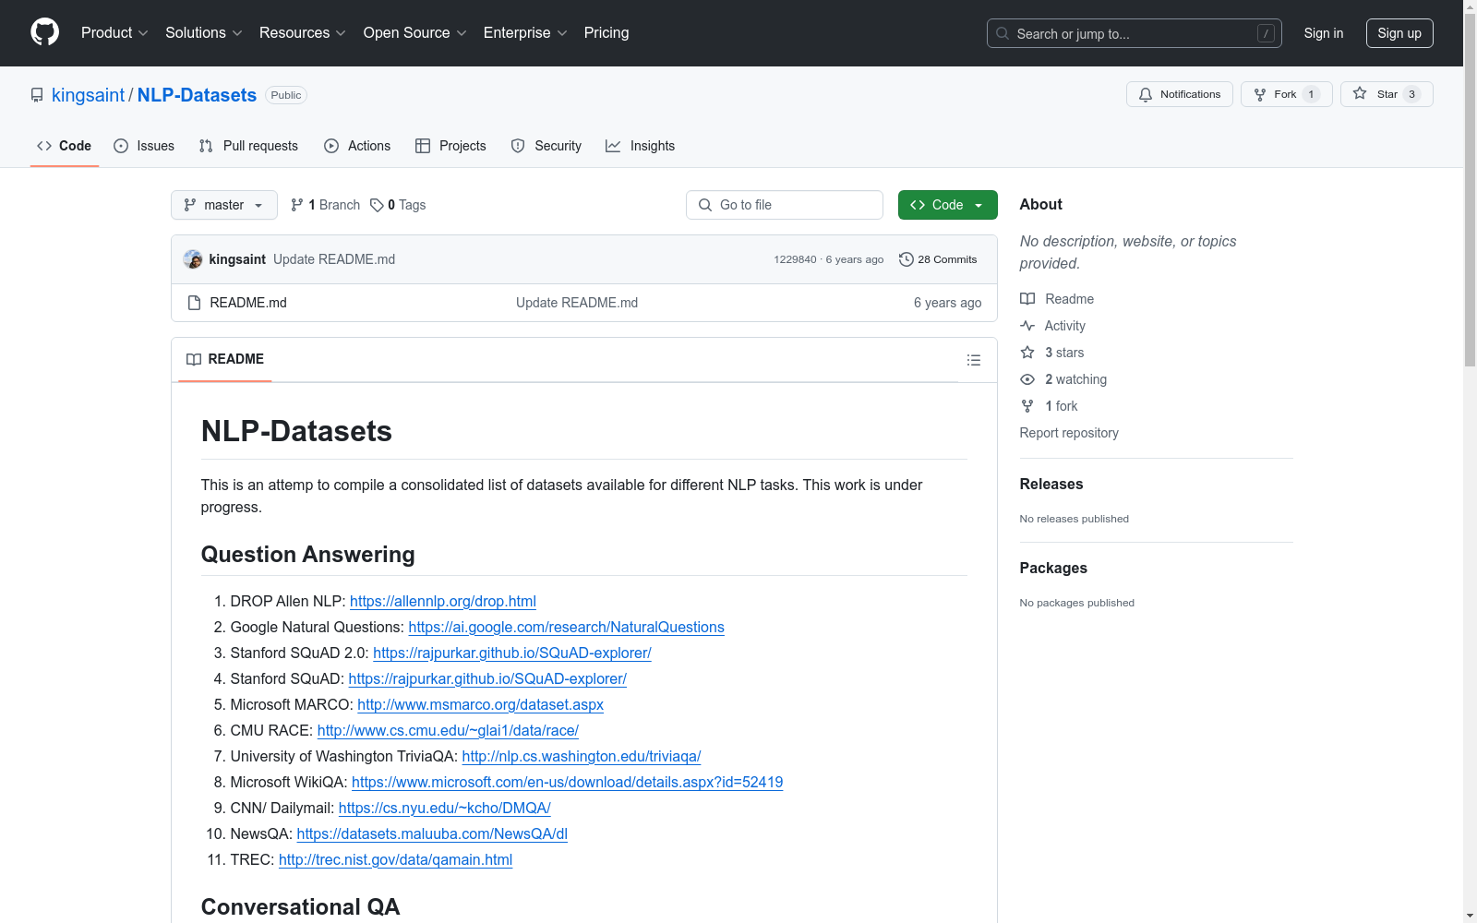Screen dimensions: 1477x923
Task: Click the tag icon next to Tags
Action: [x=377, y=205]
